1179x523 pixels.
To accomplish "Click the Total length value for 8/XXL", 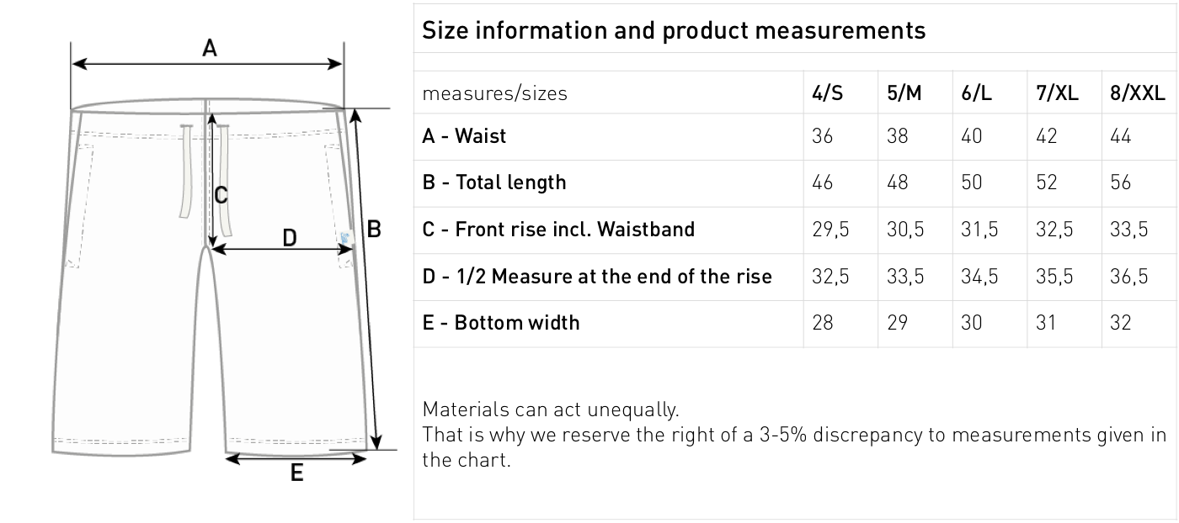I will click(x=1121, y=182).
